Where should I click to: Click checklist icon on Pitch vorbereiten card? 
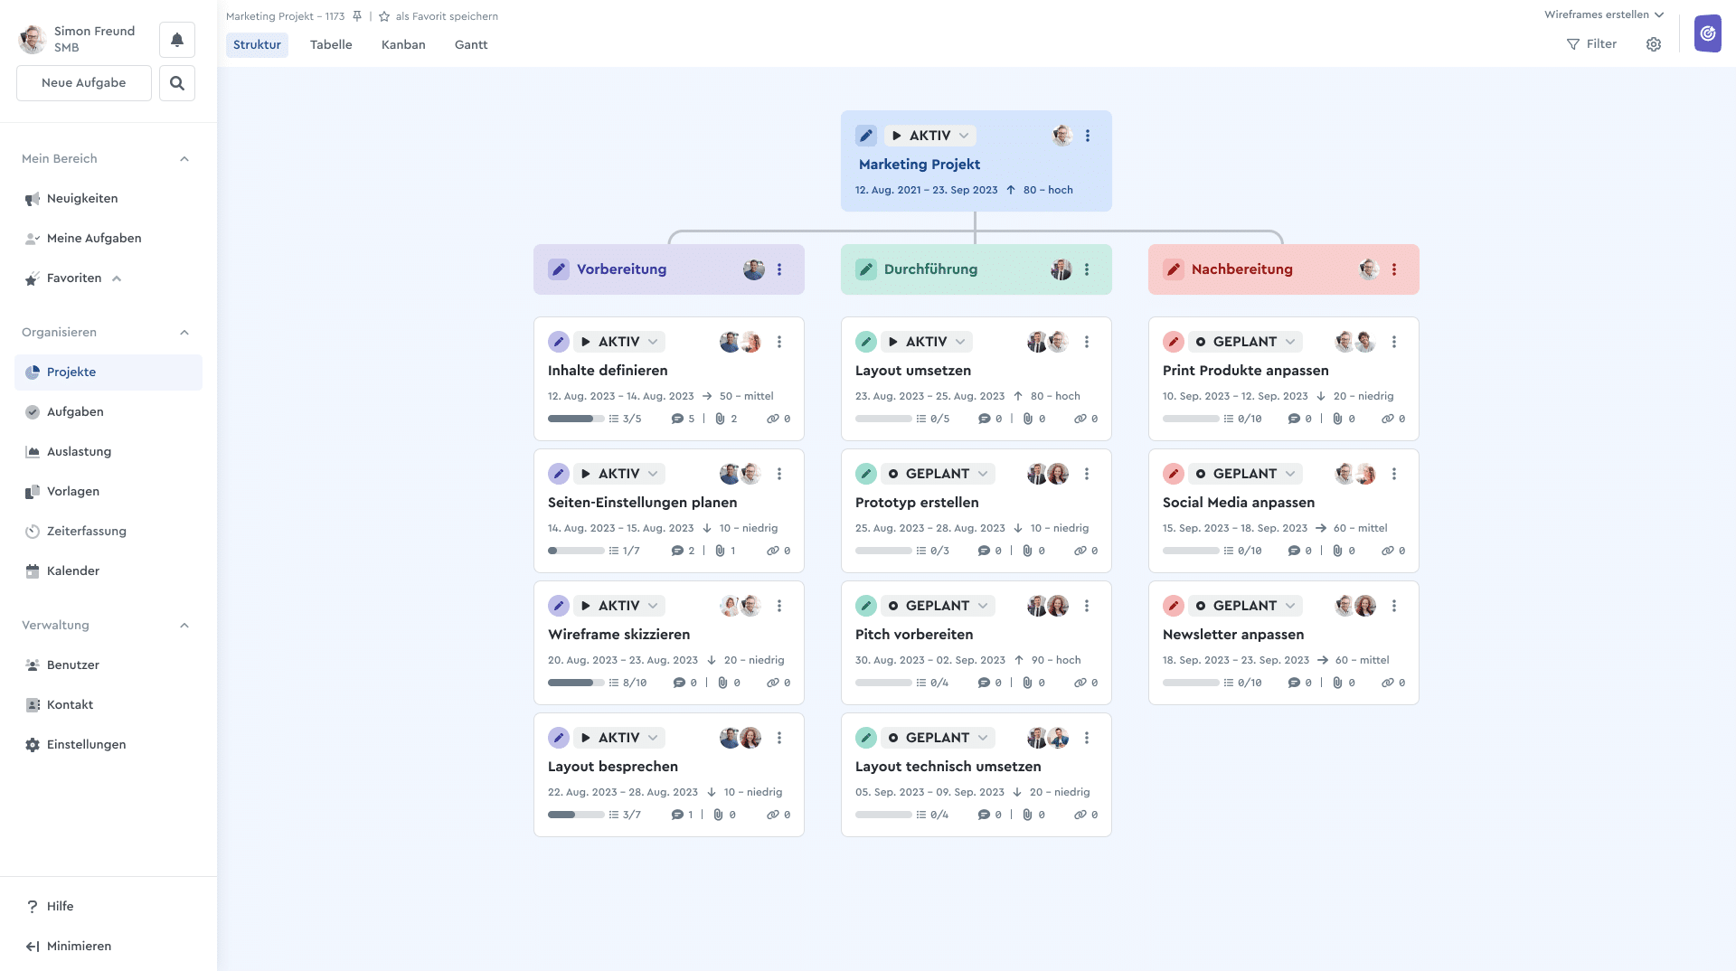point(921,683)
